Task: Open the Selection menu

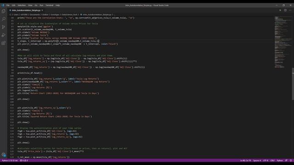Action: [22, 5]
